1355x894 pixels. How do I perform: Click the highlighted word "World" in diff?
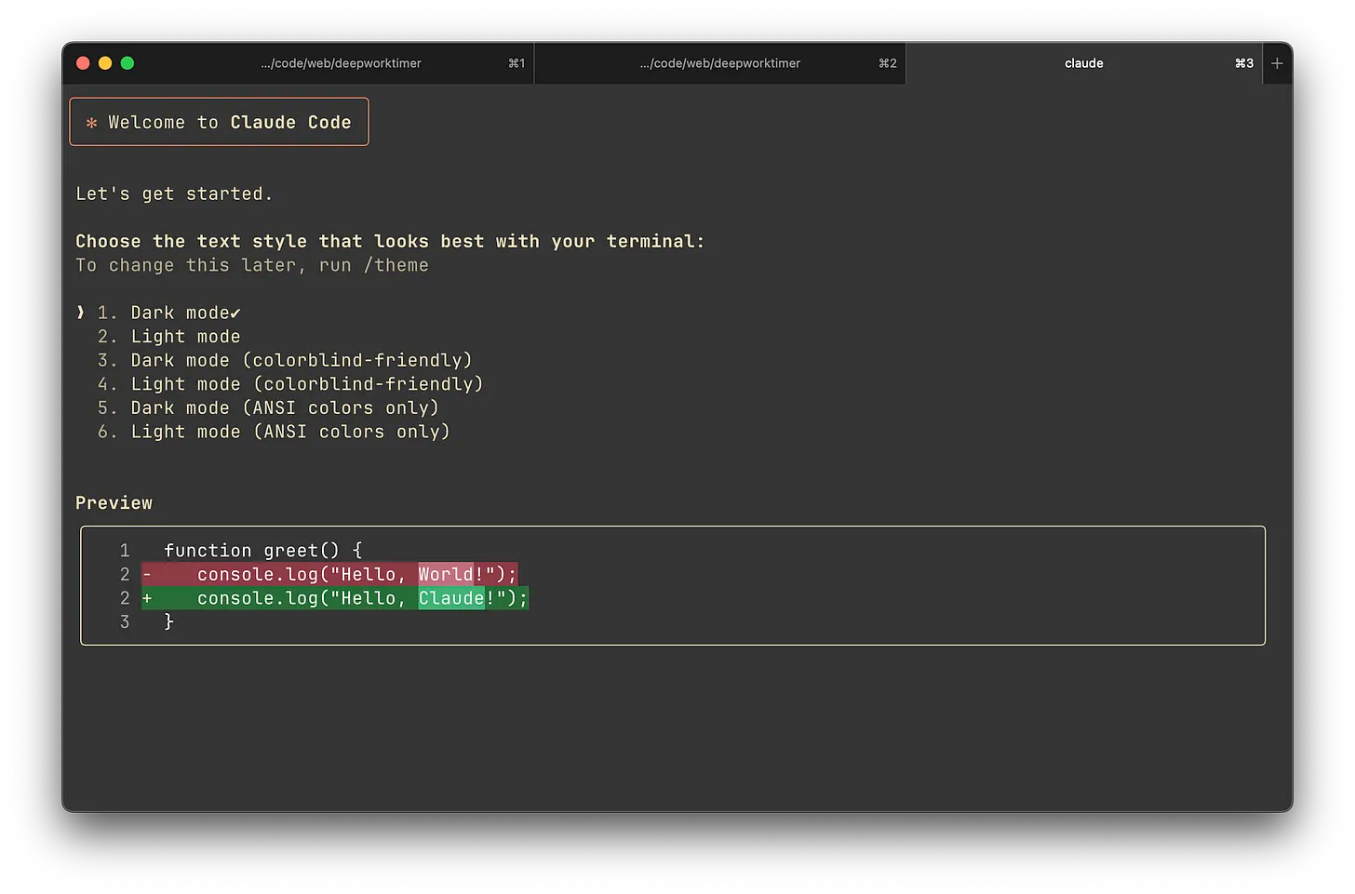click(446, 574)
